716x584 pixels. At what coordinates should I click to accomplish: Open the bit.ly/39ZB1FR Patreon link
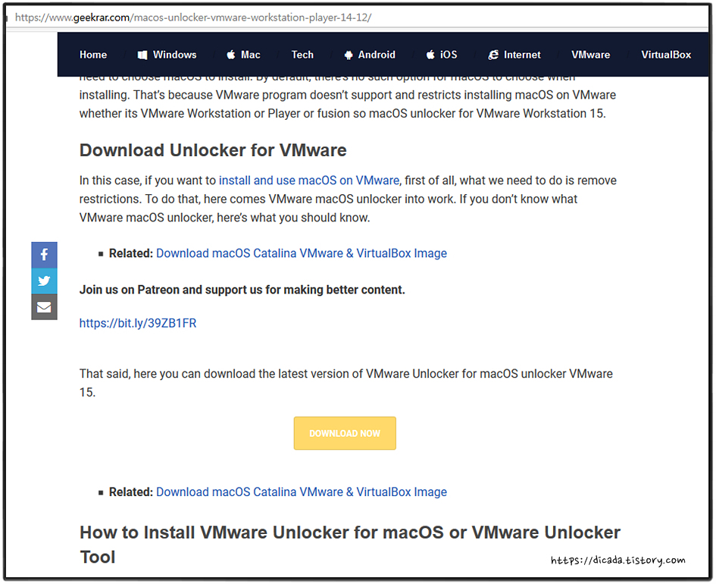click(x=138, y=323)
